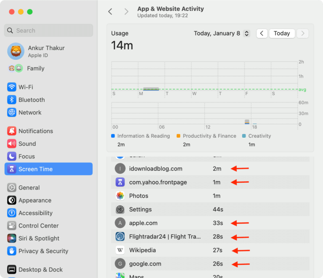Select General in sidebar
Viewport: 323px width, 278px height.
[48, 188]
